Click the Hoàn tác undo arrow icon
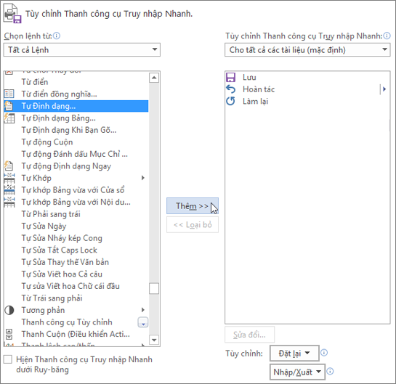 (230, 89)
